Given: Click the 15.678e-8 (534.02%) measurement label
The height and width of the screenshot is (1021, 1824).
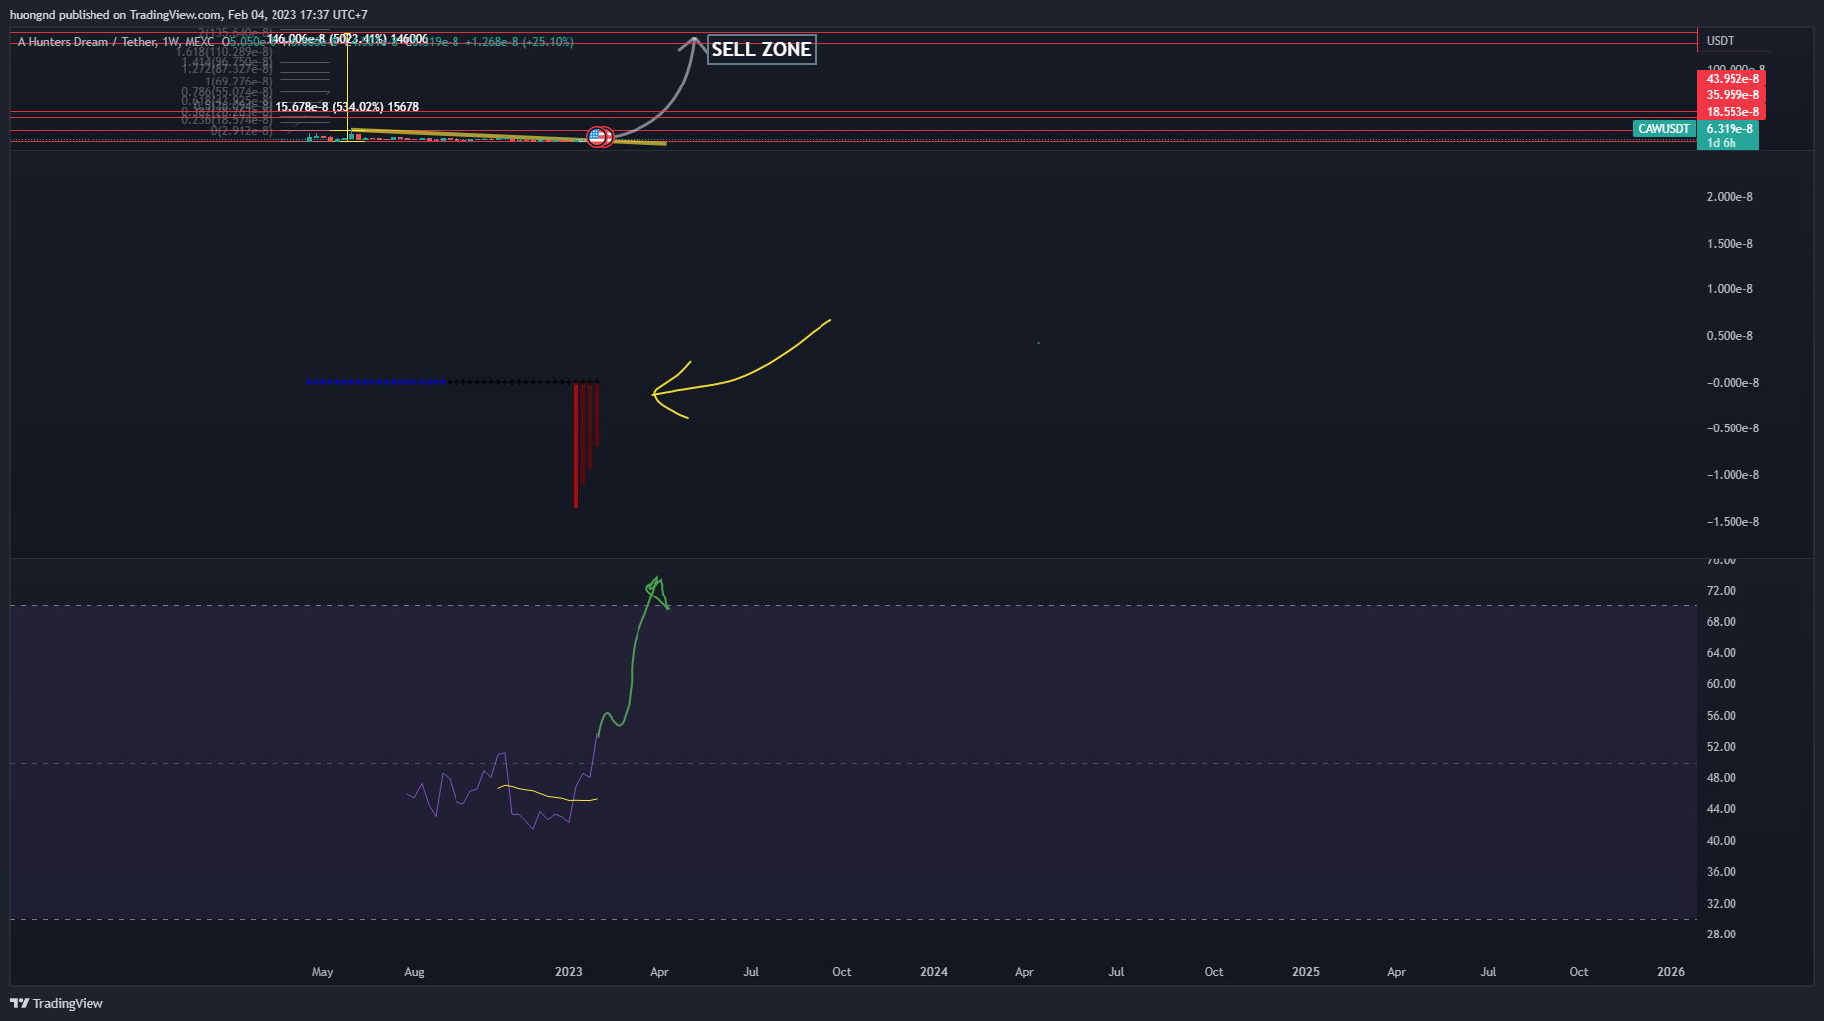Looking at the screenshot, I should point(347,107).
